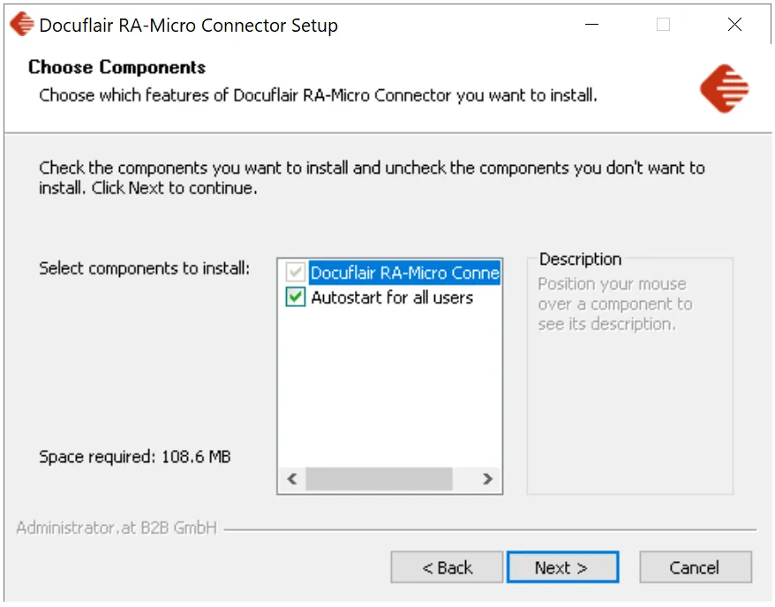This screenshot has height=607, width=775.
Task: Click the left scroll arrow of the component list
Action: (292, 479)
